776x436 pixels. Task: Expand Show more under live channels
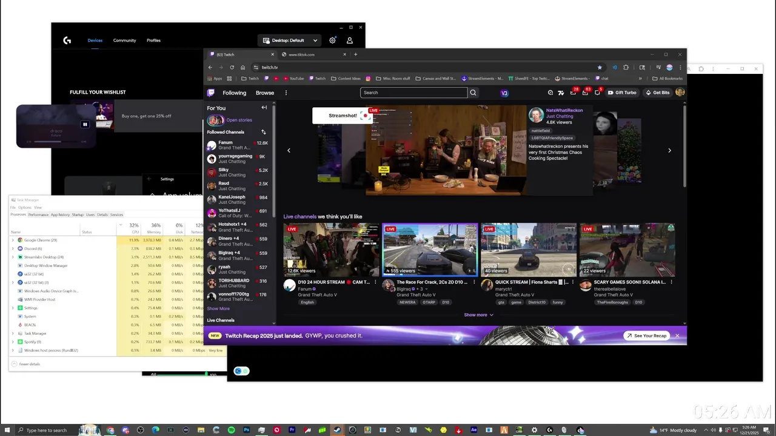[x=478, y=315]
